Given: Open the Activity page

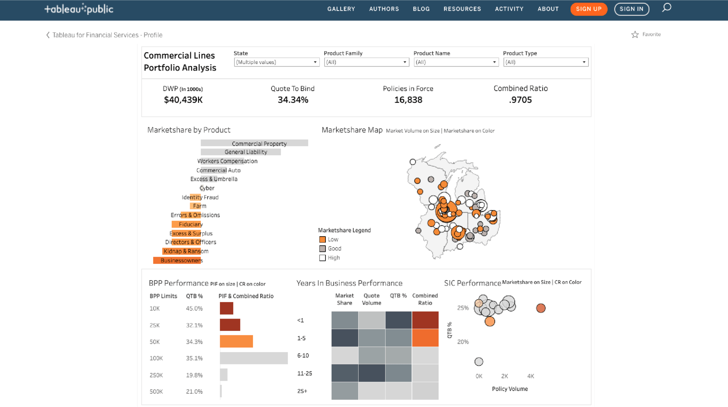Looking at the screenshot, I should coord(509,9).
